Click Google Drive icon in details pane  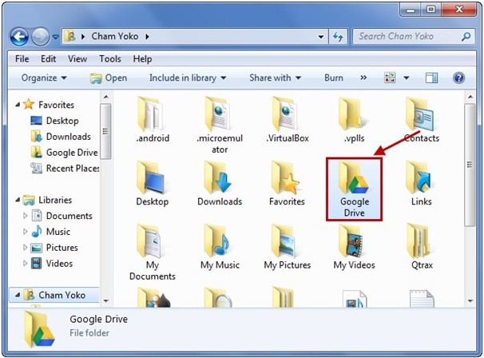[39, 329]
